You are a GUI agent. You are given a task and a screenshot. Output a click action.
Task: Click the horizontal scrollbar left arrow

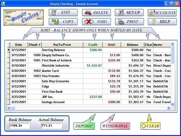tap(9, 108)
